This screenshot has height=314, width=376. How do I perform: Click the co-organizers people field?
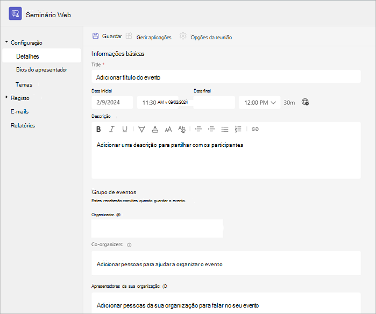226,263
